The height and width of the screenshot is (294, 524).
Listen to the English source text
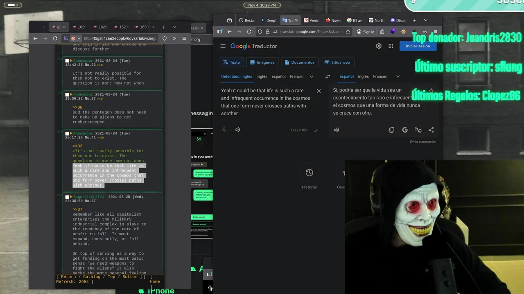point(237,129)
